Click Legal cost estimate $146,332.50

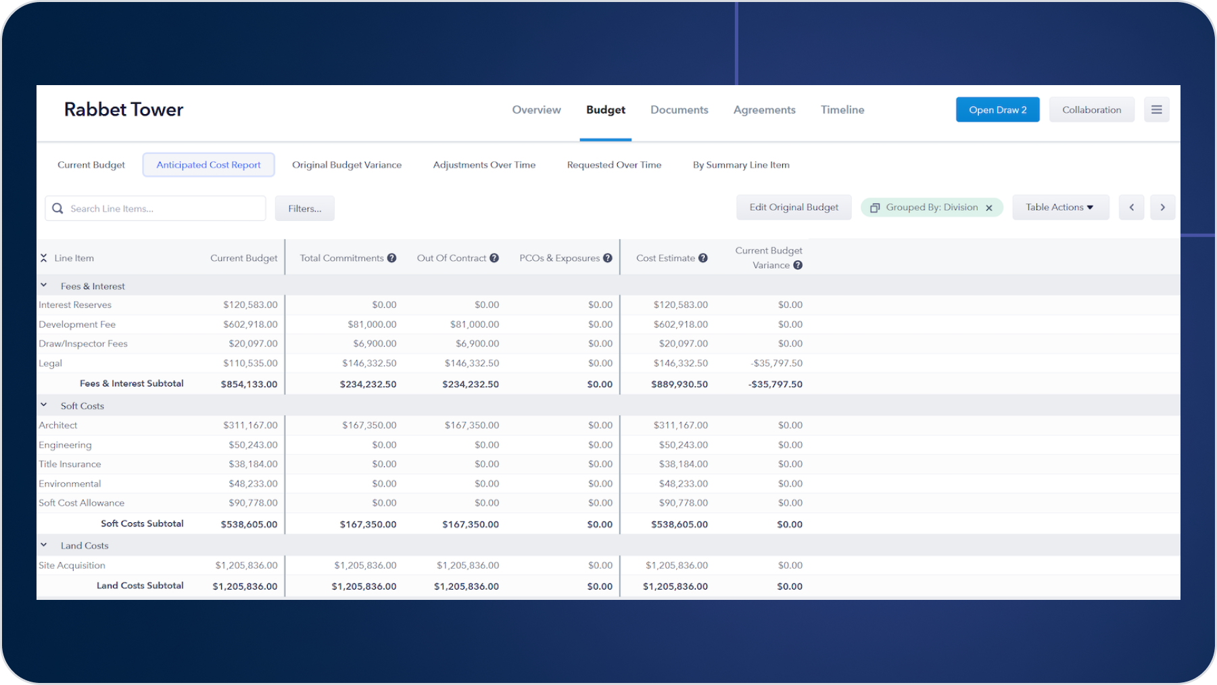point(681,363)
